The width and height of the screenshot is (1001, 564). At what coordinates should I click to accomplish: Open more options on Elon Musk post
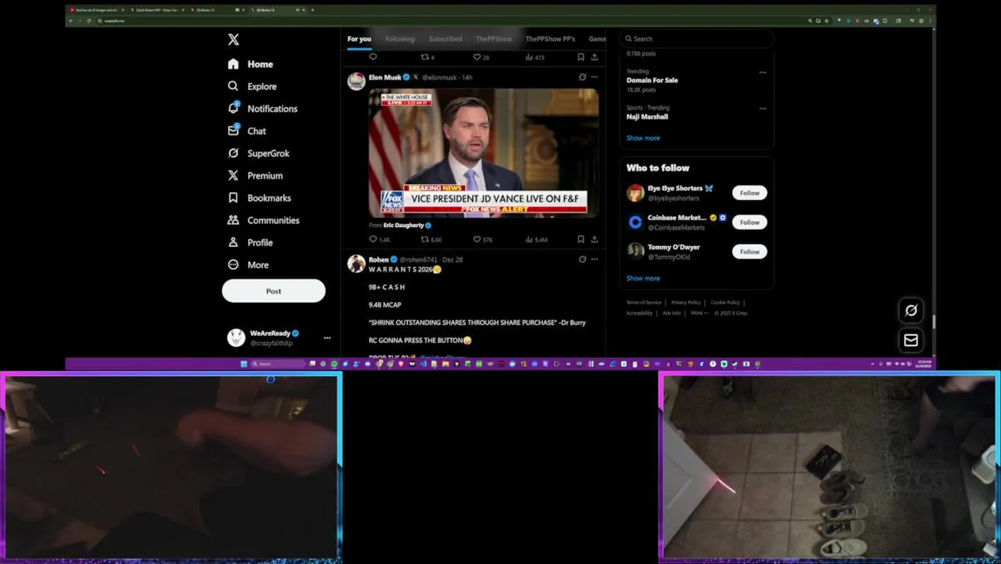pyautogui.click(x=594, y=78)
